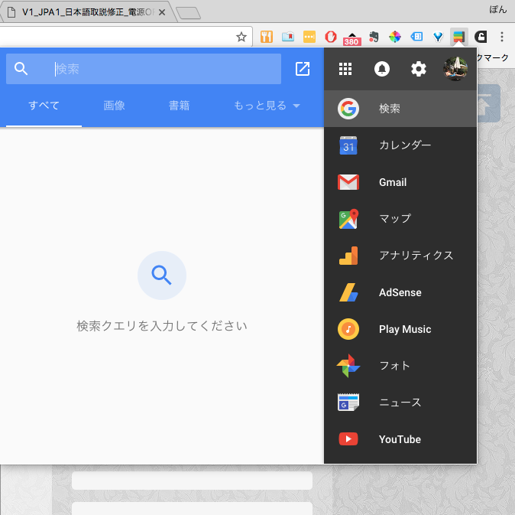Viewport: 515px width, 515px height.
Task: Open search in new window icon
Action: coord(303,69)
